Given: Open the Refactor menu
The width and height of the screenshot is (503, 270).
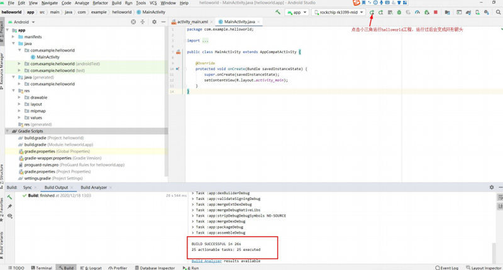Looking at the screenshot, I should pyautogui.click(x=101, y=3).
